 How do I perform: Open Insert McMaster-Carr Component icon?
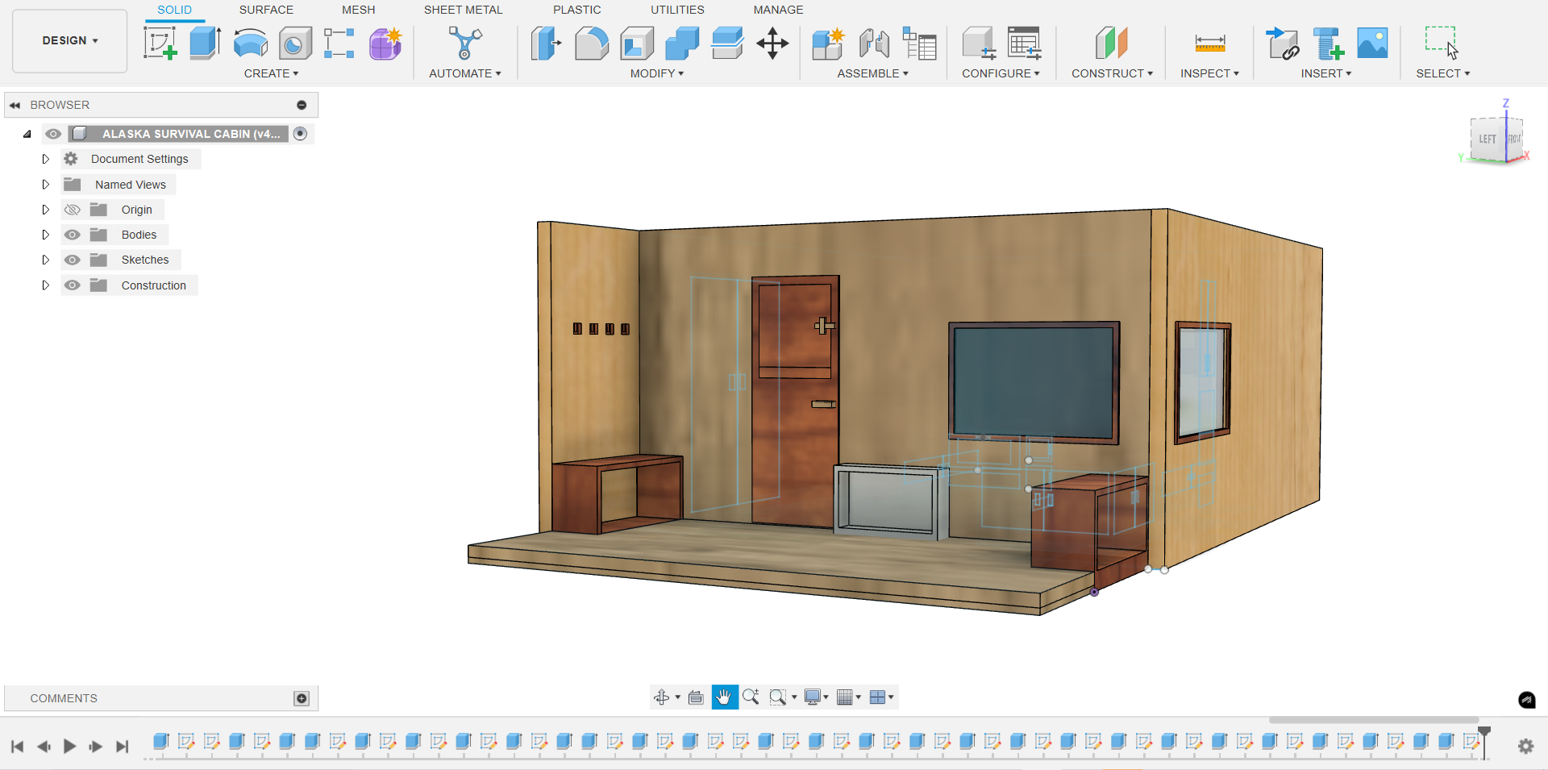(1327, 43)
